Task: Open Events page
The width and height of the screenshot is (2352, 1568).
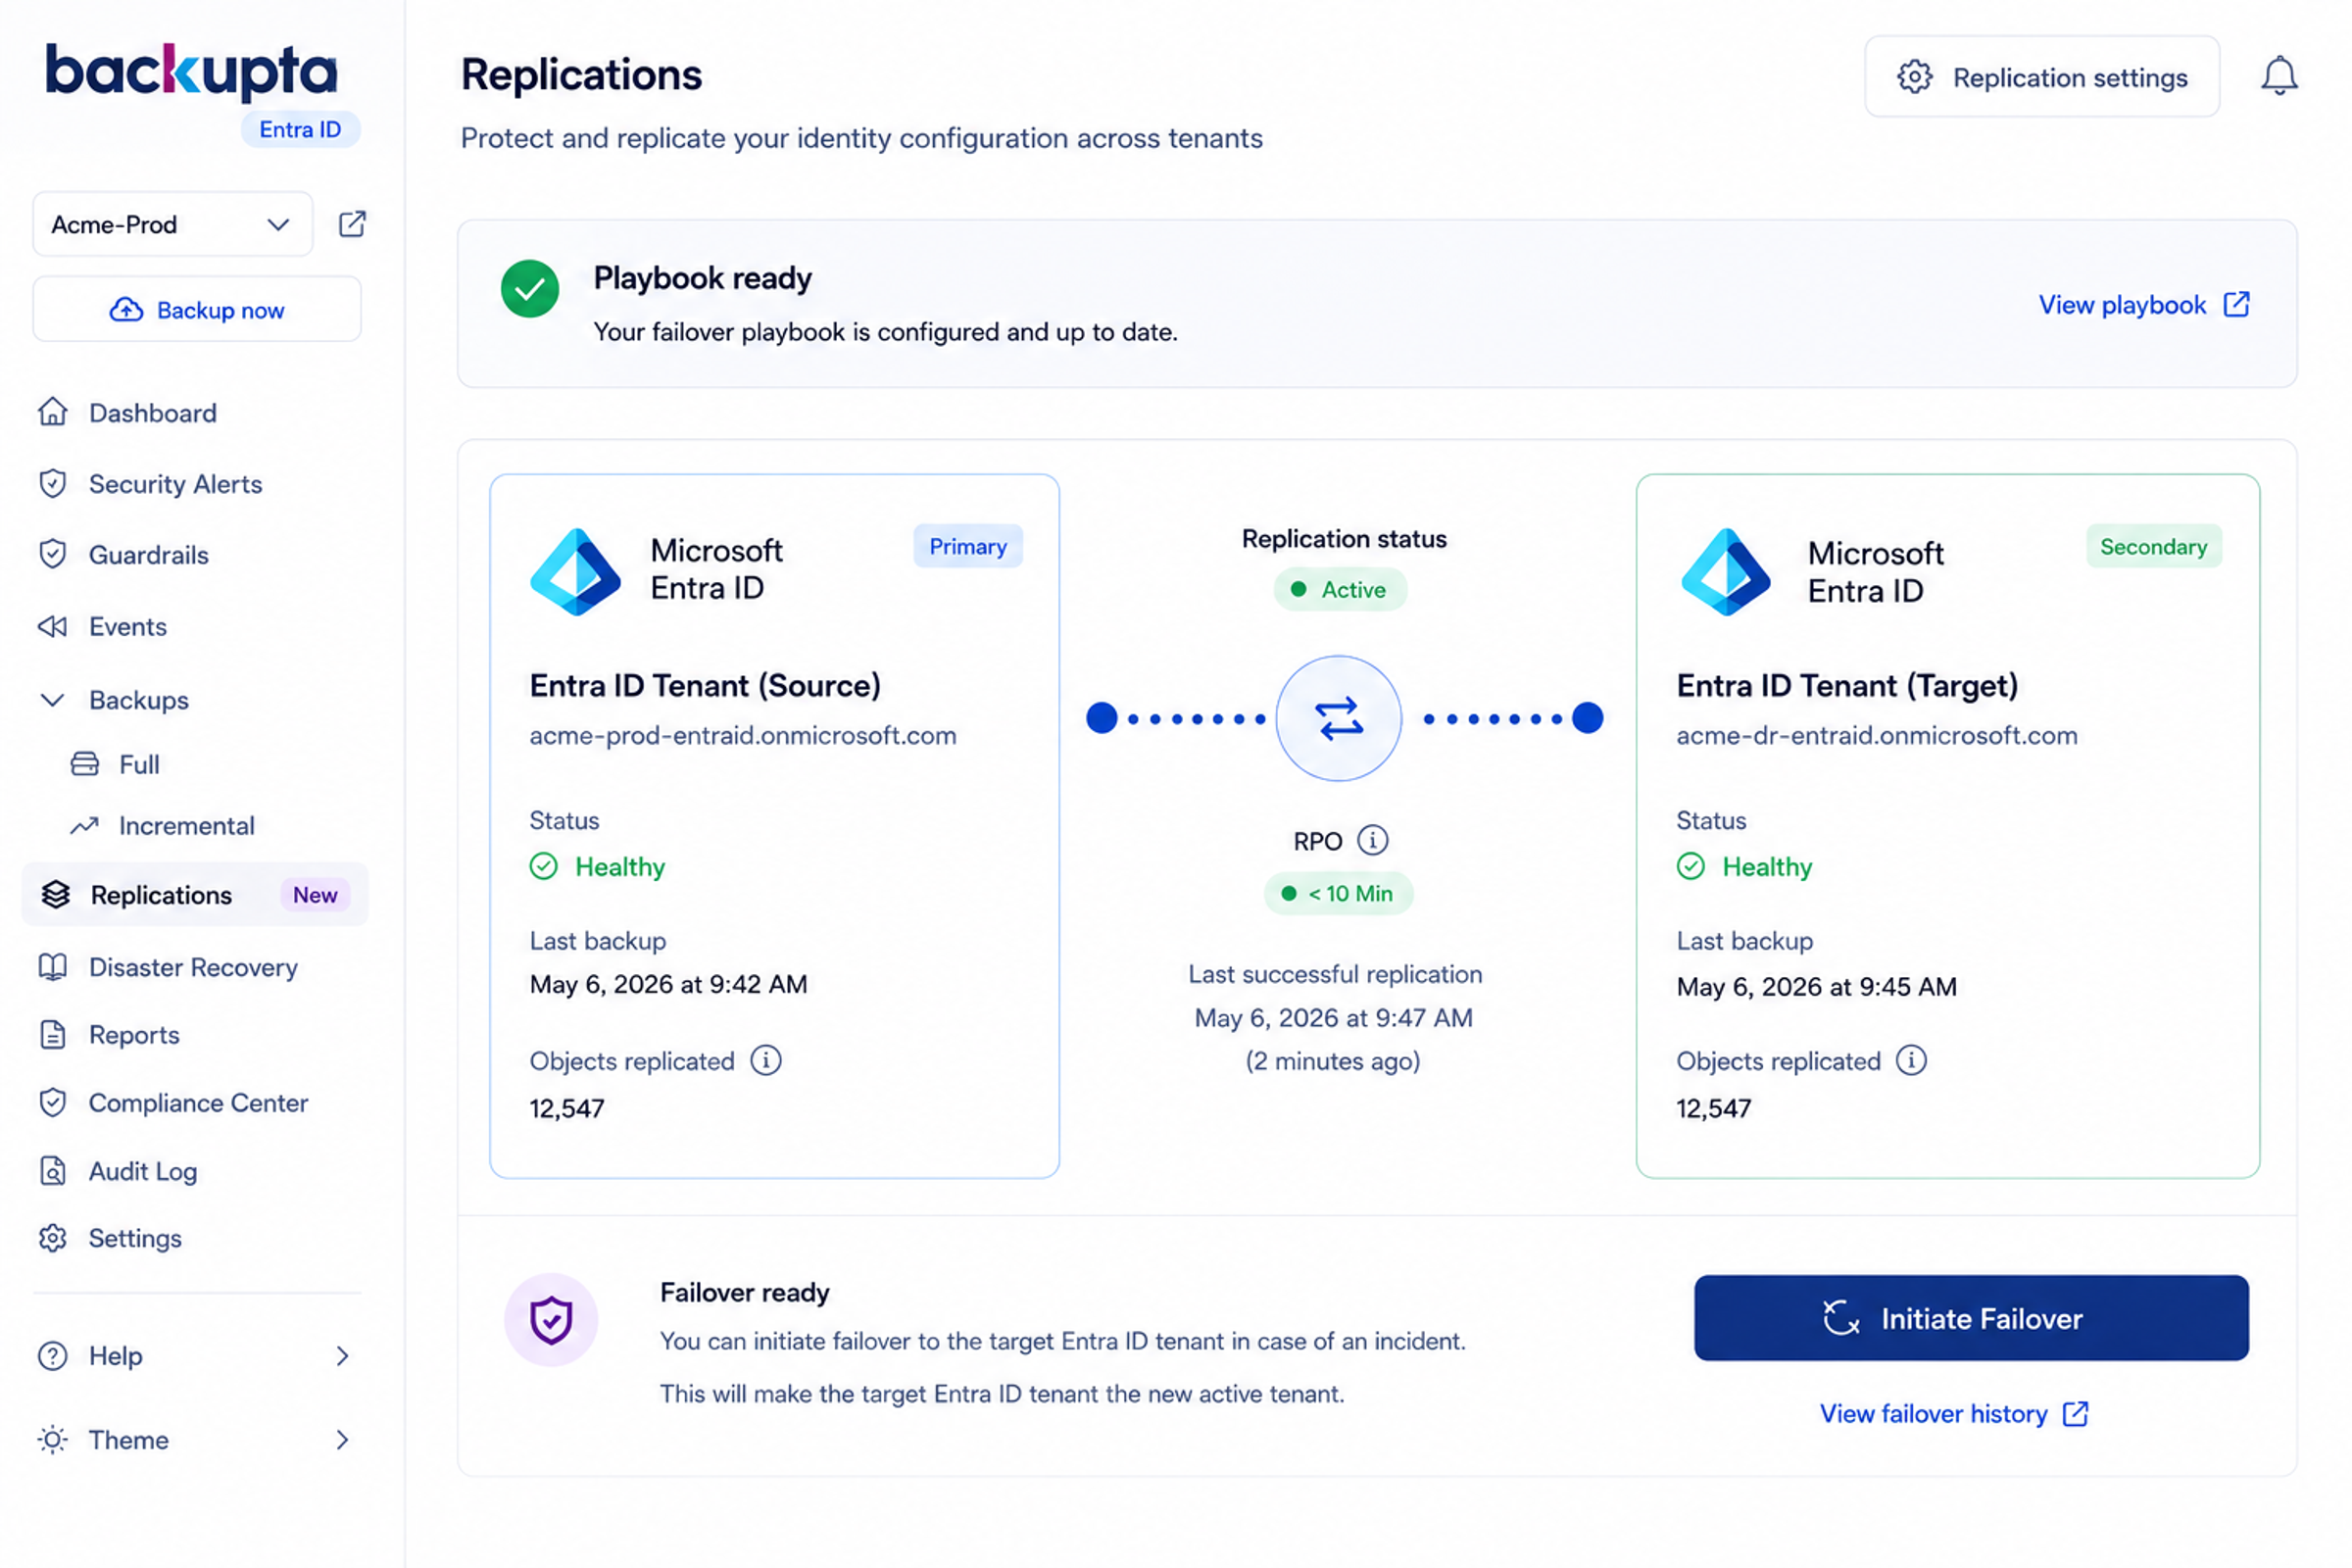Action: [x=128, y=627]
